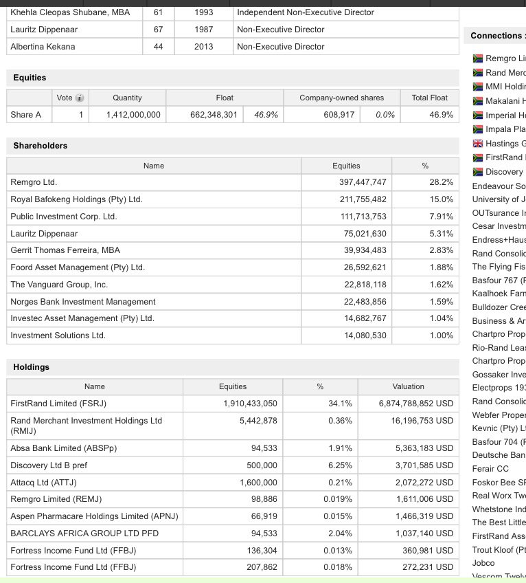Open Royal Bafokeng Holdings (Pty) Ltd.
Image resolution: width=526 pixels, height=583 pixels.
point(76,199)
